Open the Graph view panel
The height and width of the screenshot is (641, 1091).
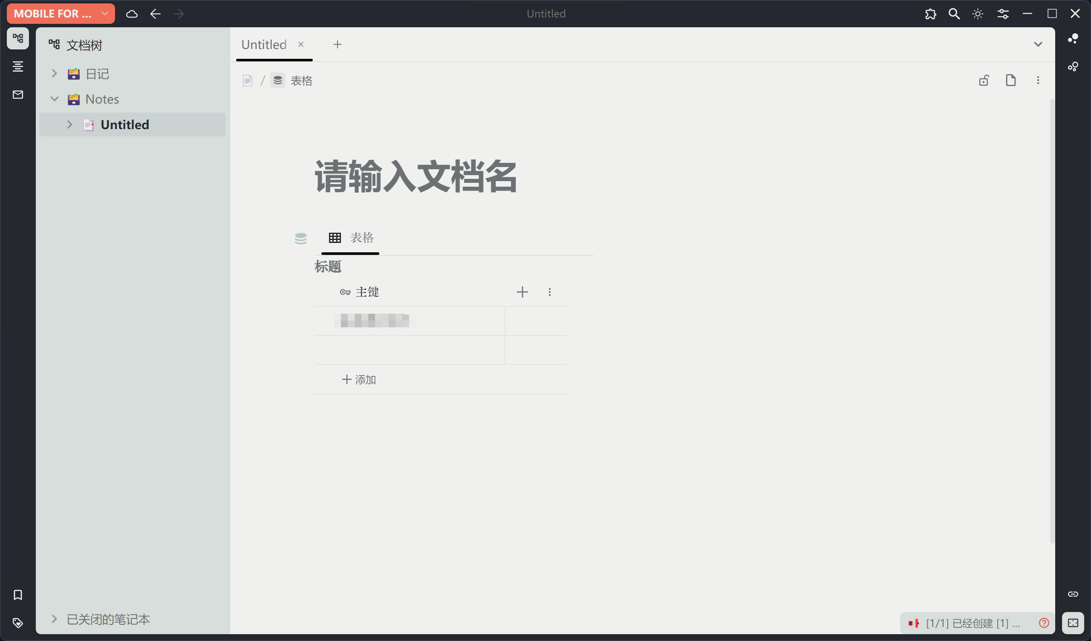pos(1073,38)
